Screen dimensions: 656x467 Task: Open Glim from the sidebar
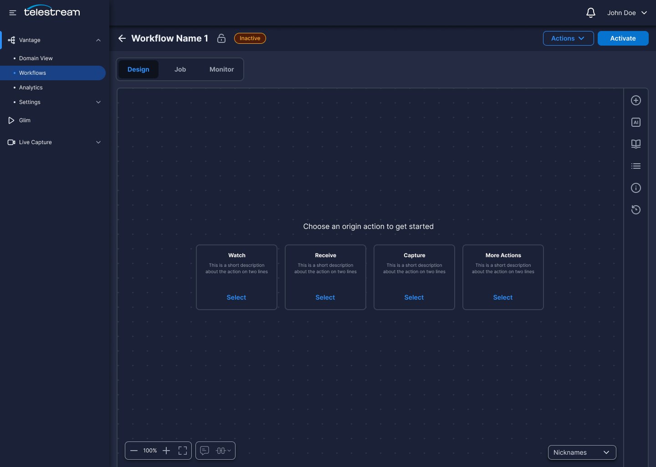pos(25,120)
